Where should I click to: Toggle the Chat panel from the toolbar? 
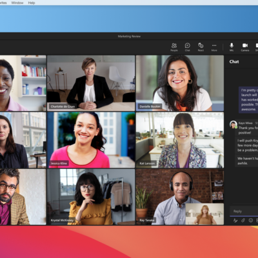(x=188, y=47)
